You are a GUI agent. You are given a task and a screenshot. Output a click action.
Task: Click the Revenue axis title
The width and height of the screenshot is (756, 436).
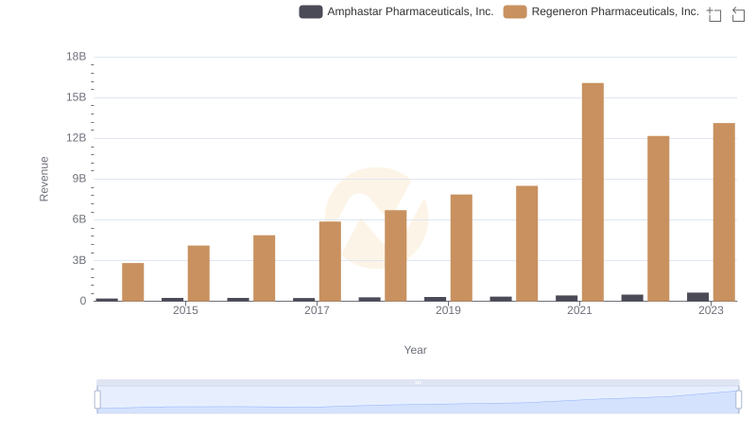tap(43, 179)
